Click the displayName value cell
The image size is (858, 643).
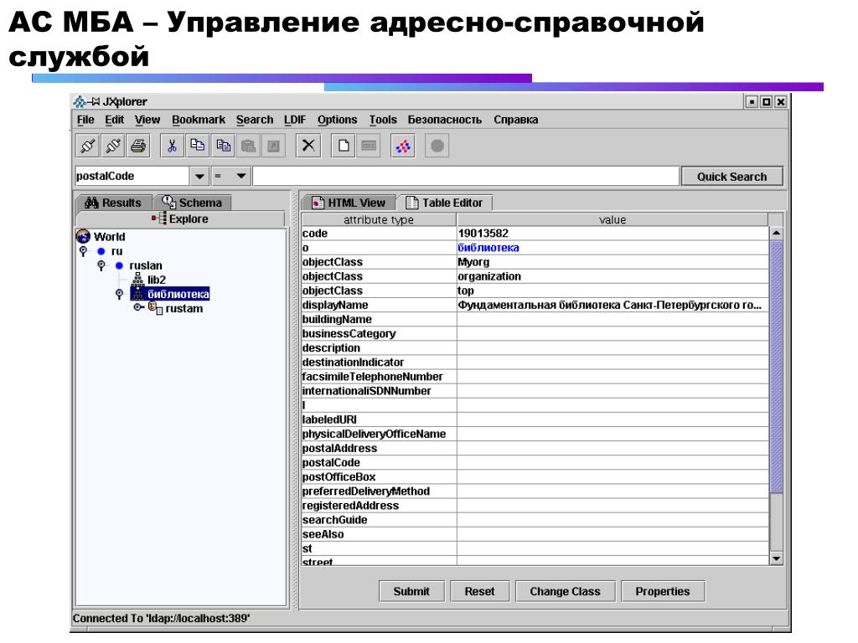(x=612, y=305)
